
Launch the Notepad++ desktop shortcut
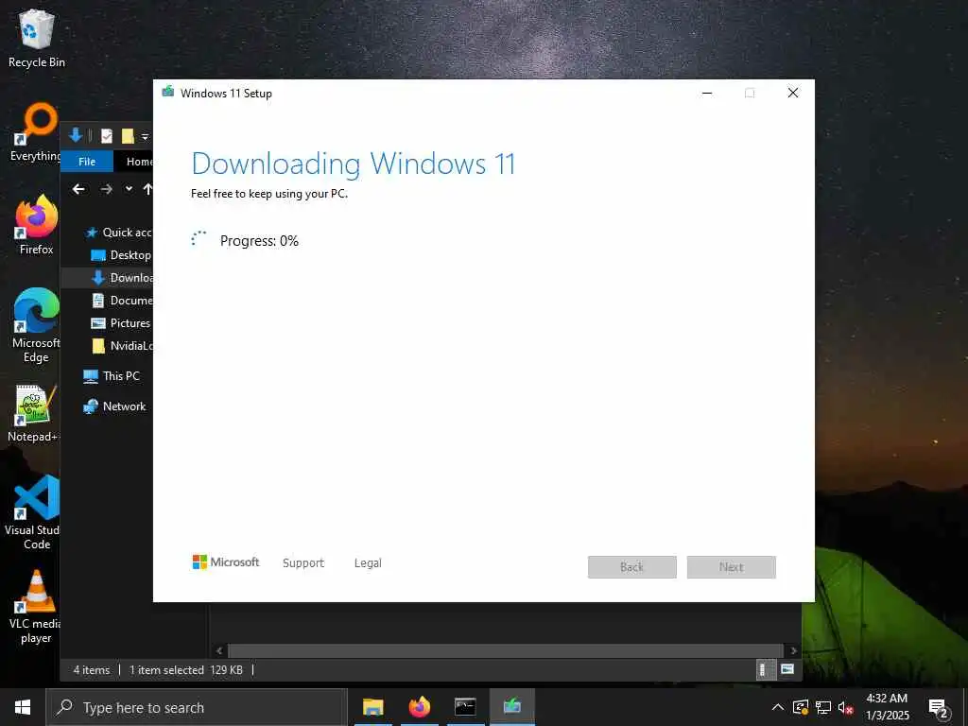click(32, 412)
